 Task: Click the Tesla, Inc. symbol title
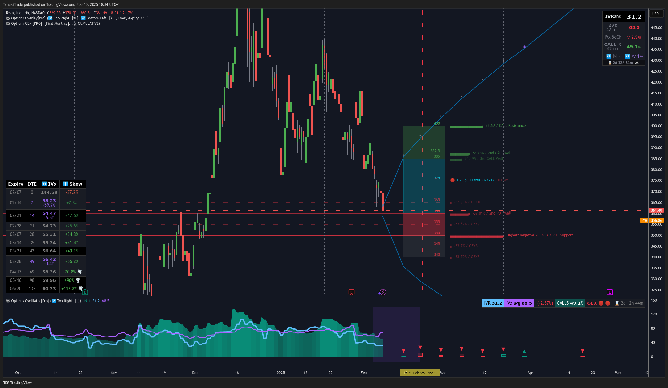(x=14, y=13)
